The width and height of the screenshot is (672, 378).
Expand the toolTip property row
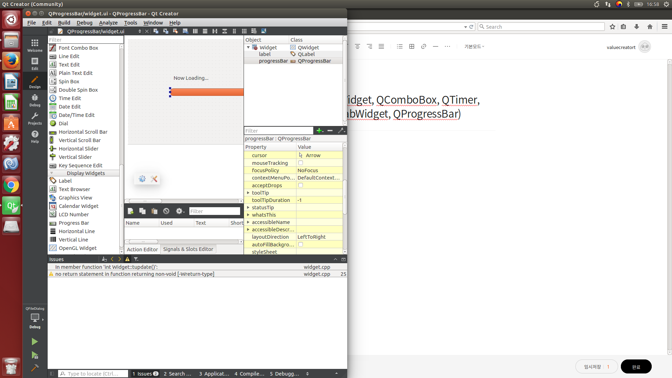248,193
